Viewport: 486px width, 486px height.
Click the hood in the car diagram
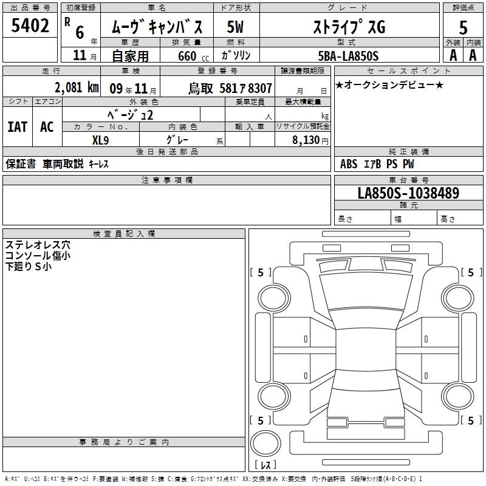click(366, 292)
